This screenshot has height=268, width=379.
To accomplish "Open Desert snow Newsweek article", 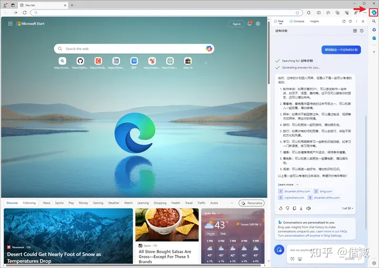I will tap(68, 236).
